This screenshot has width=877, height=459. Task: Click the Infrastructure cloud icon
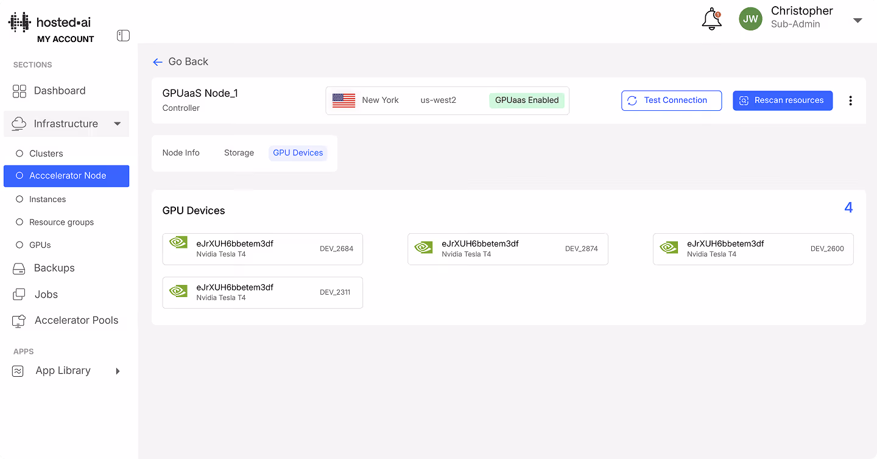click(x=19, y=124)
